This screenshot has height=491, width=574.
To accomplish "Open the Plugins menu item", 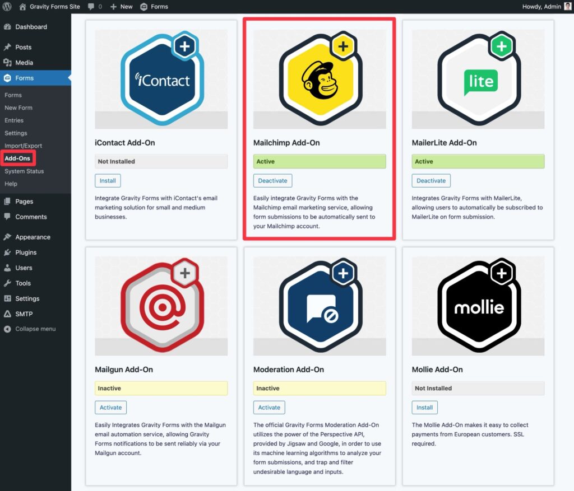I will (x=26, y=252).
